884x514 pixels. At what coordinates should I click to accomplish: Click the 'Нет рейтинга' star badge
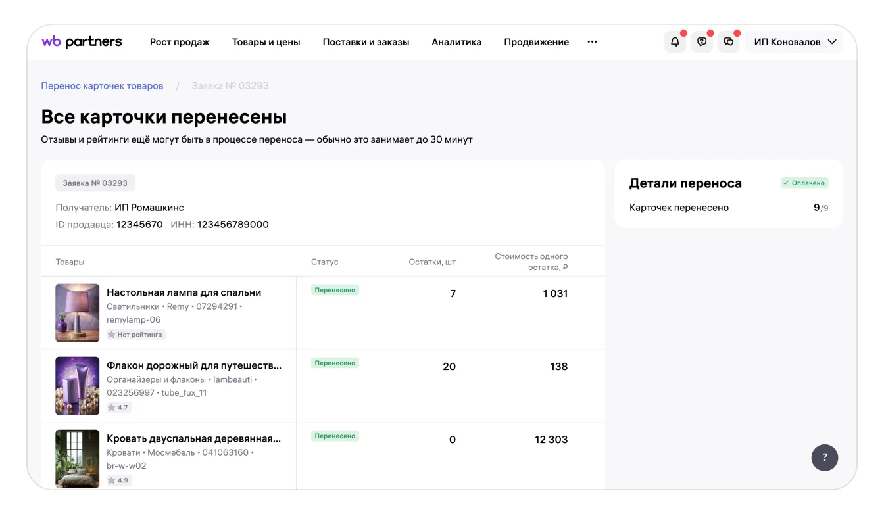pos(136,335)
